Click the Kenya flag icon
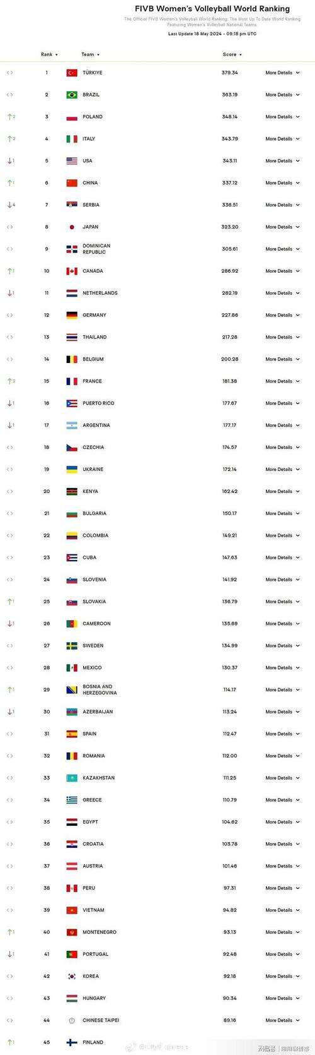315x1055 pixels. (x=72, y=491)
